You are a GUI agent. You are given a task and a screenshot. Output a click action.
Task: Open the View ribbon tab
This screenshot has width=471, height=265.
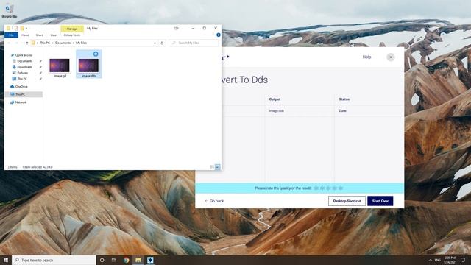53,35
